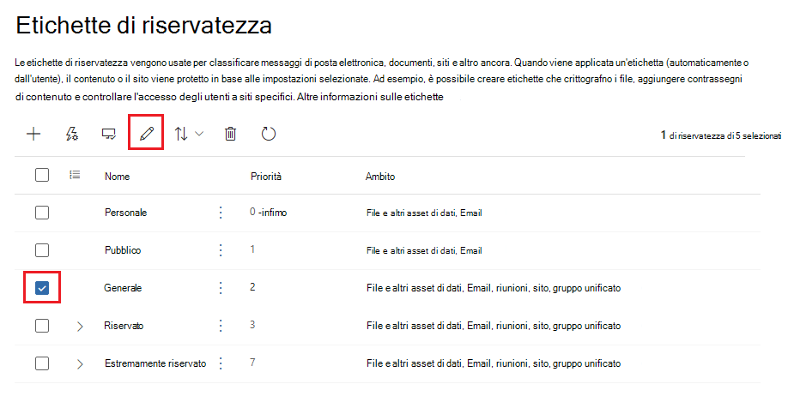The width and height of the screenshot is (788, 396).
Task: Open the reorder priority arrows dropdown
Action: tap(189, 134)
